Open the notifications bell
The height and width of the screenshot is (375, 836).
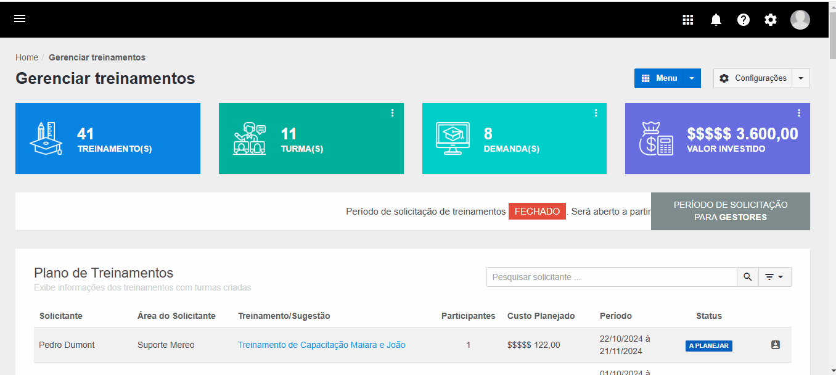(x=716, y=19)
